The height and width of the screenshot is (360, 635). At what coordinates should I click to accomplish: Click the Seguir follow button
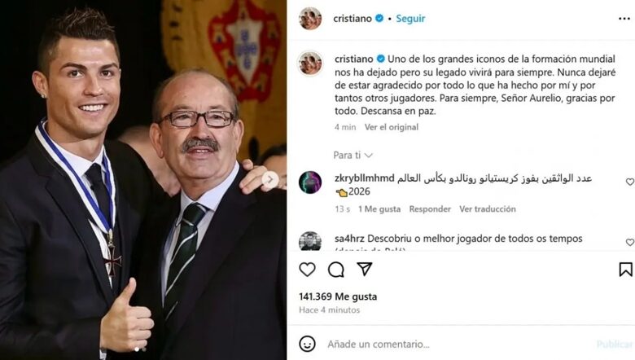(410, 19)
